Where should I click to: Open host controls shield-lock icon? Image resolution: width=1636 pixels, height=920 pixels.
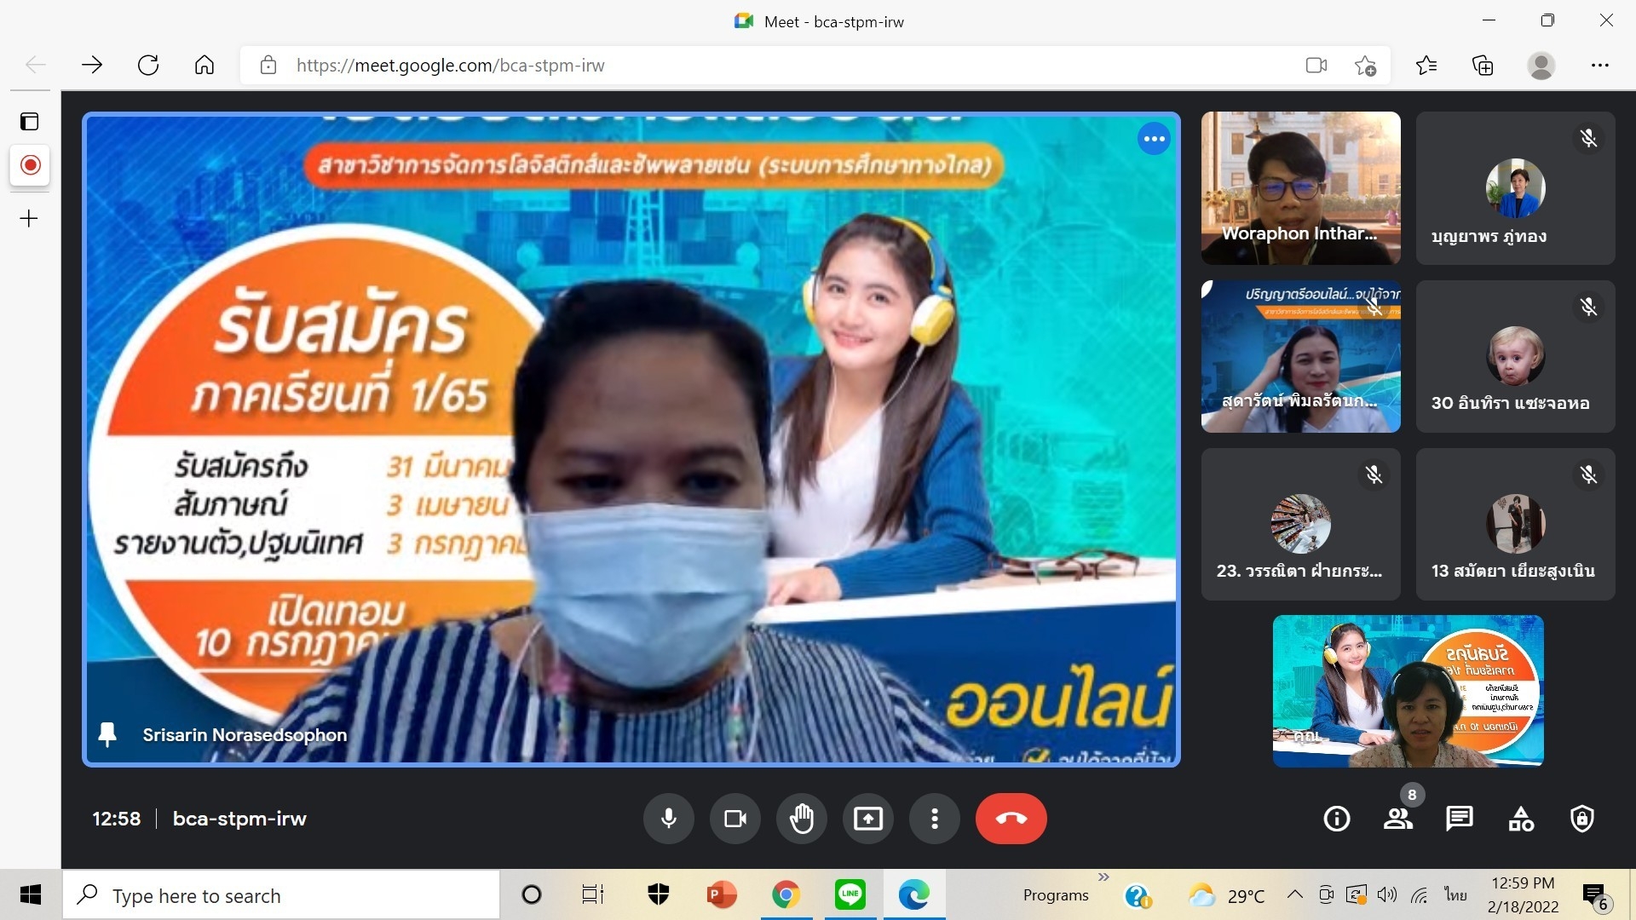tap(1582, 819)
